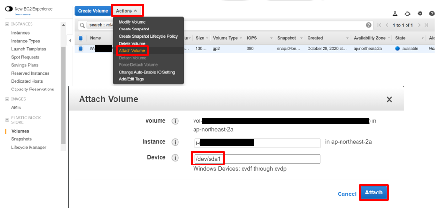Open Dedicated Hosts
Viewport: 438px width, 209px height.
coord(27,81)
